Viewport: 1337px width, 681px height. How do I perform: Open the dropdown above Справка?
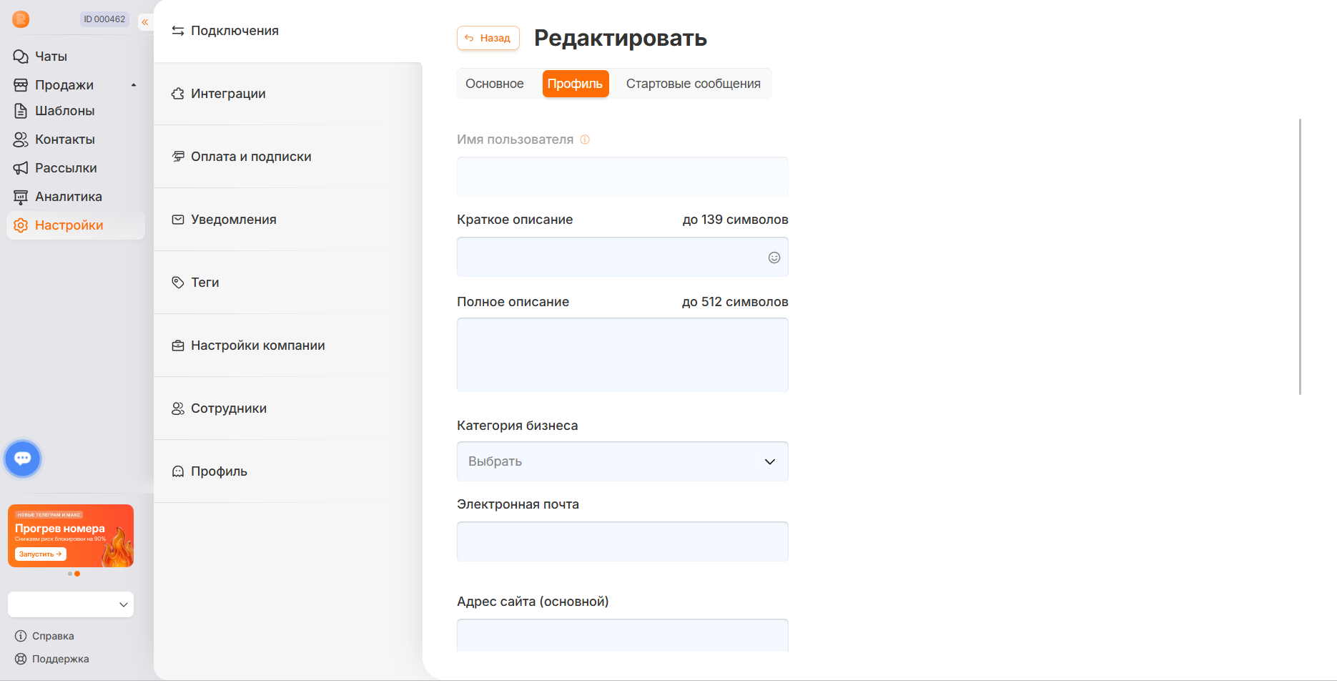(x=71, y=604)
